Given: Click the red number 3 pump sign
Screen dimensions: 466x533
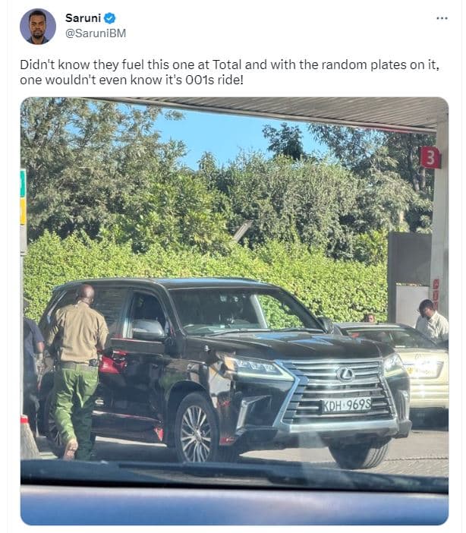Looking at the screenshot, I should click(x=430, y=157).
